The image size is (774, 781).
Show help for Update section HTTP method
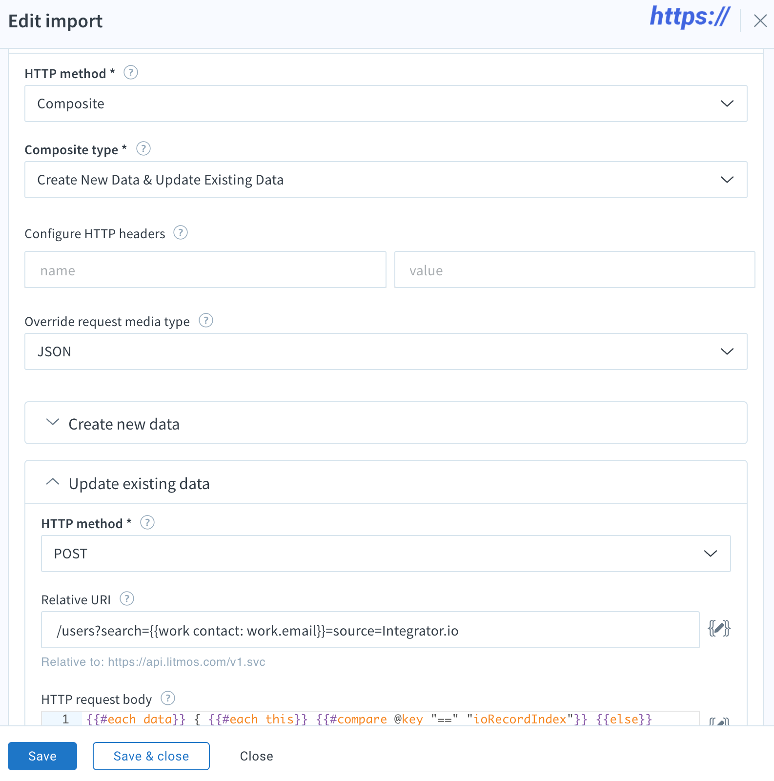147,523
